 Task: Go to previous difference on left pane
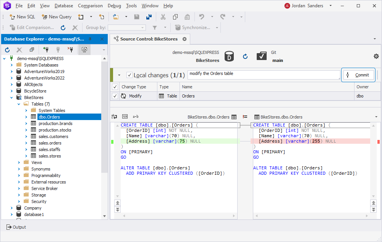(118, 203)
